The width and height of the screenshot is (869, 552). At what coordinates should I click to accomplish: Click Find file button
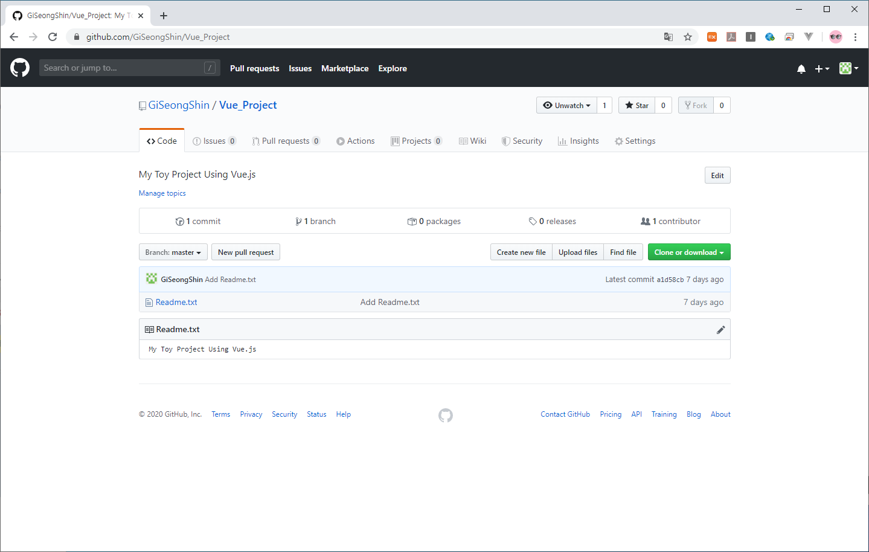(x=623, y=252)
